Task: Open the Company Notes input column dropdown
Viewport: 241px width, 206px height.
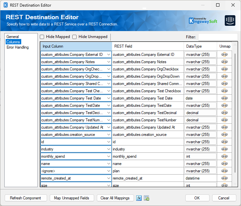Action: click(x=109, y=62)
